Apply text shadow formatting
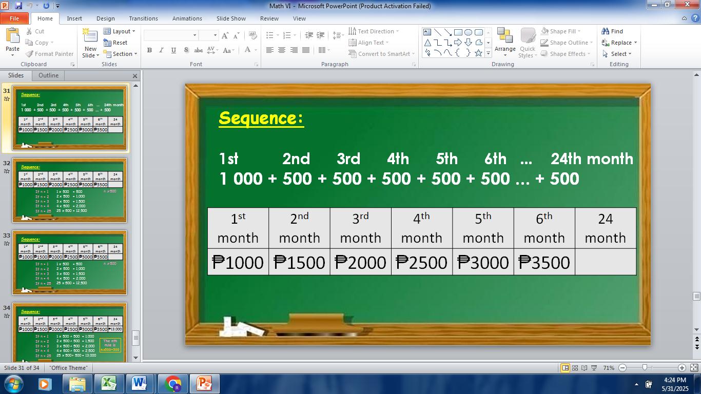701x394 pixels. [x=186, y=50]
